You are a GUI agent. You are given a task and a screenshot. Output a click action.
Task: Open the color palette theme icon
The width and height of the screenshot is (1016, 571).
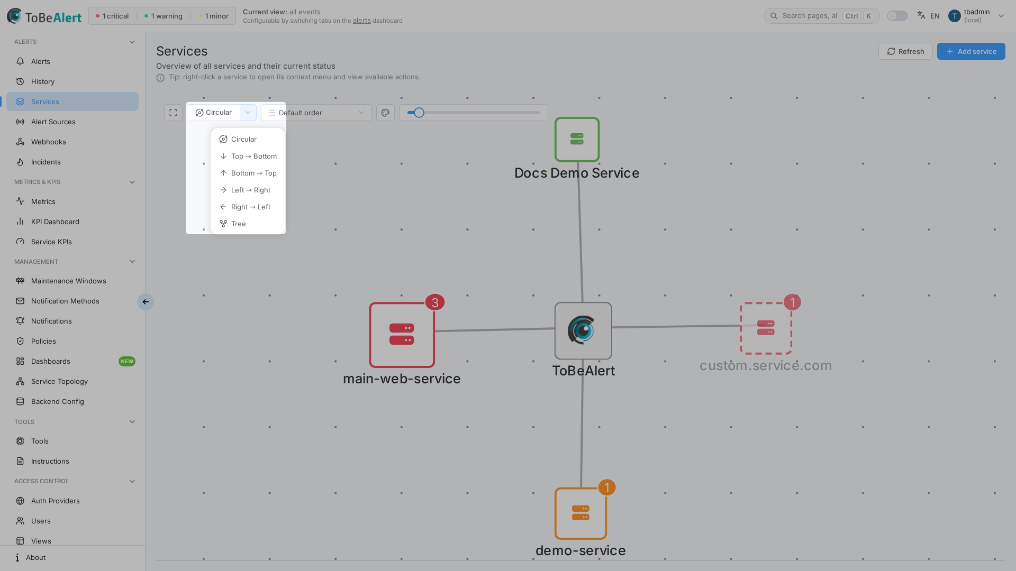pyautogui.click(x=385, y=113)
